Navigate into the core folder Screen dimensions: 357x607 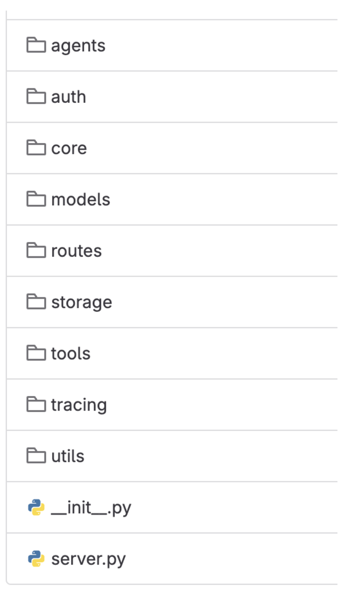click(x=69, y=149)
